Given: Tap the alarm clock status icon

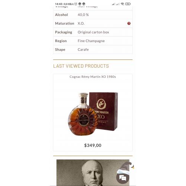Looking at the screenshot, I should point(76,4).
